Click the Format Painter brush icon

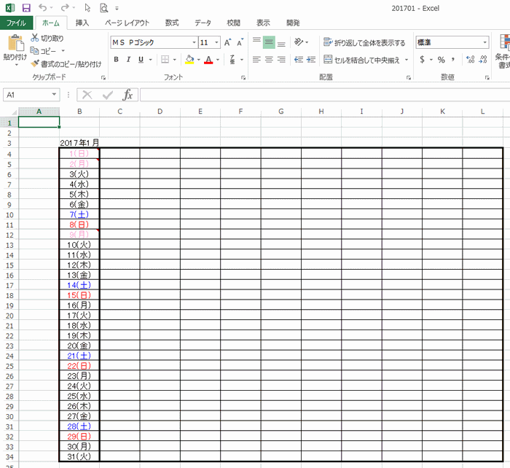point(34,64)
